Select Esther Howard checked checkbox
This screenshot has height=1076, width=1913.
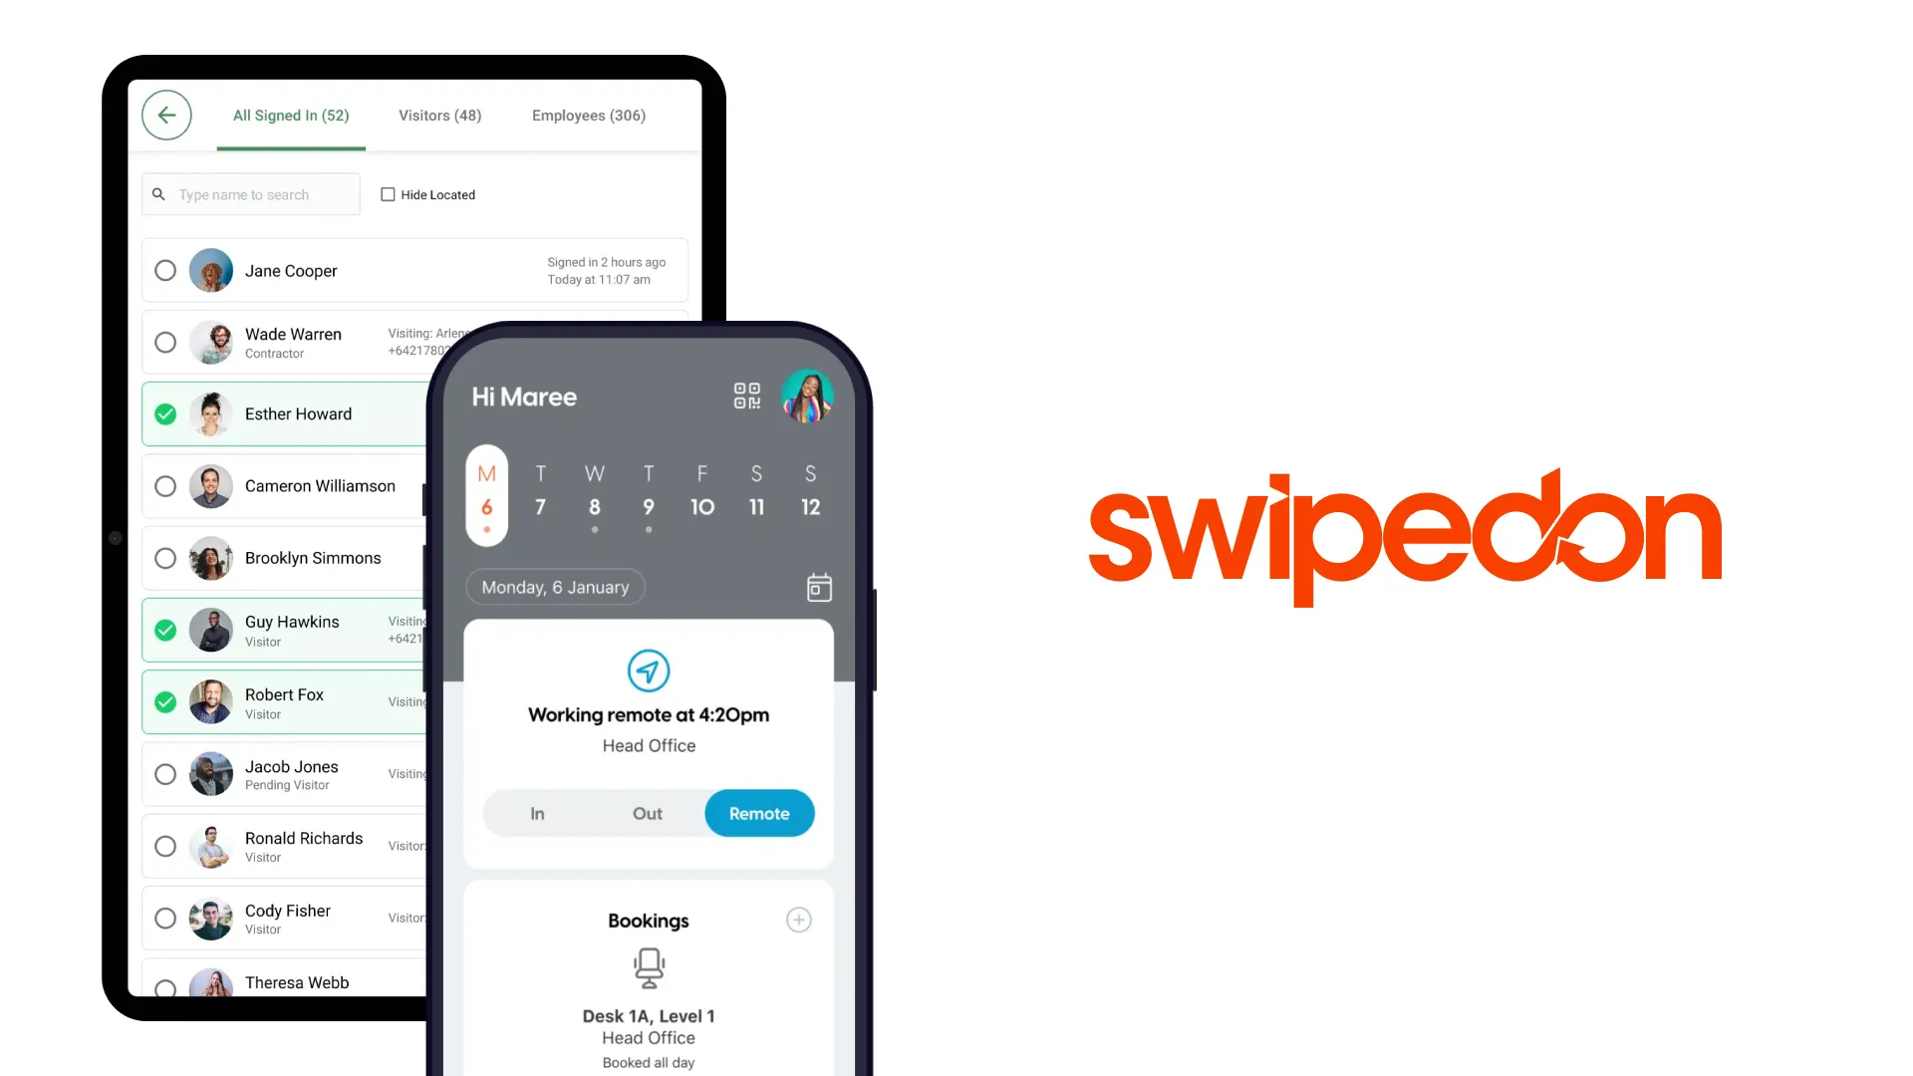pyautogui.click(x=164, y=413)
